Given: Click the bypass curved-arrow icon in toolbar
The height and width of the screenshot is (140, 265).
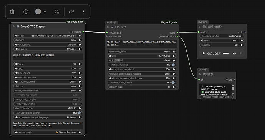Looking at the screenshot, I should pyautogui.click(x=71, y=11).
